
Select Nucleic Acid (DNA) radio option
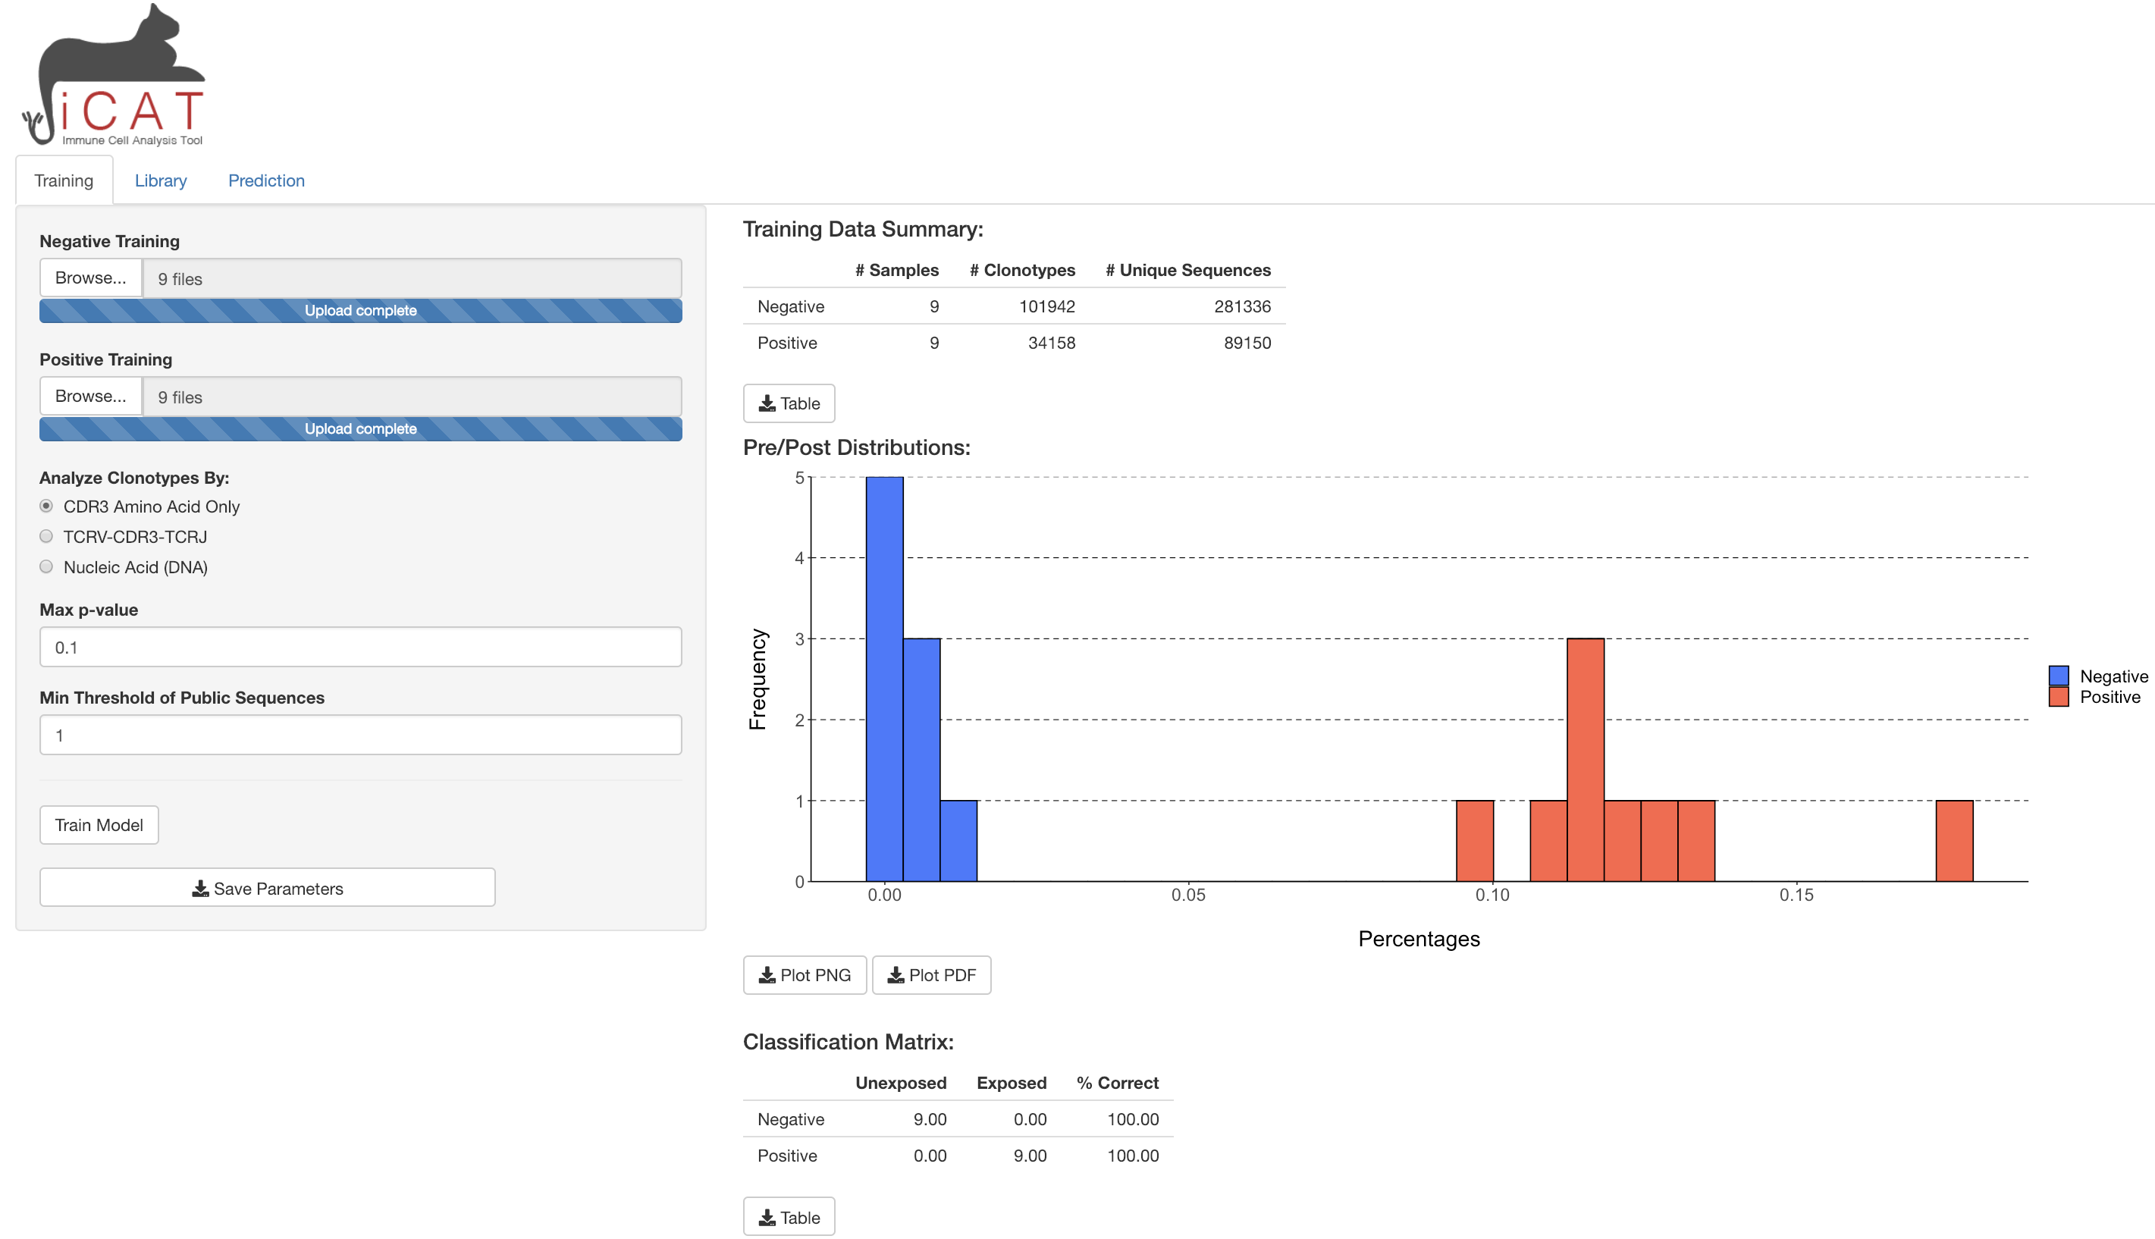(x=47, y=566)
